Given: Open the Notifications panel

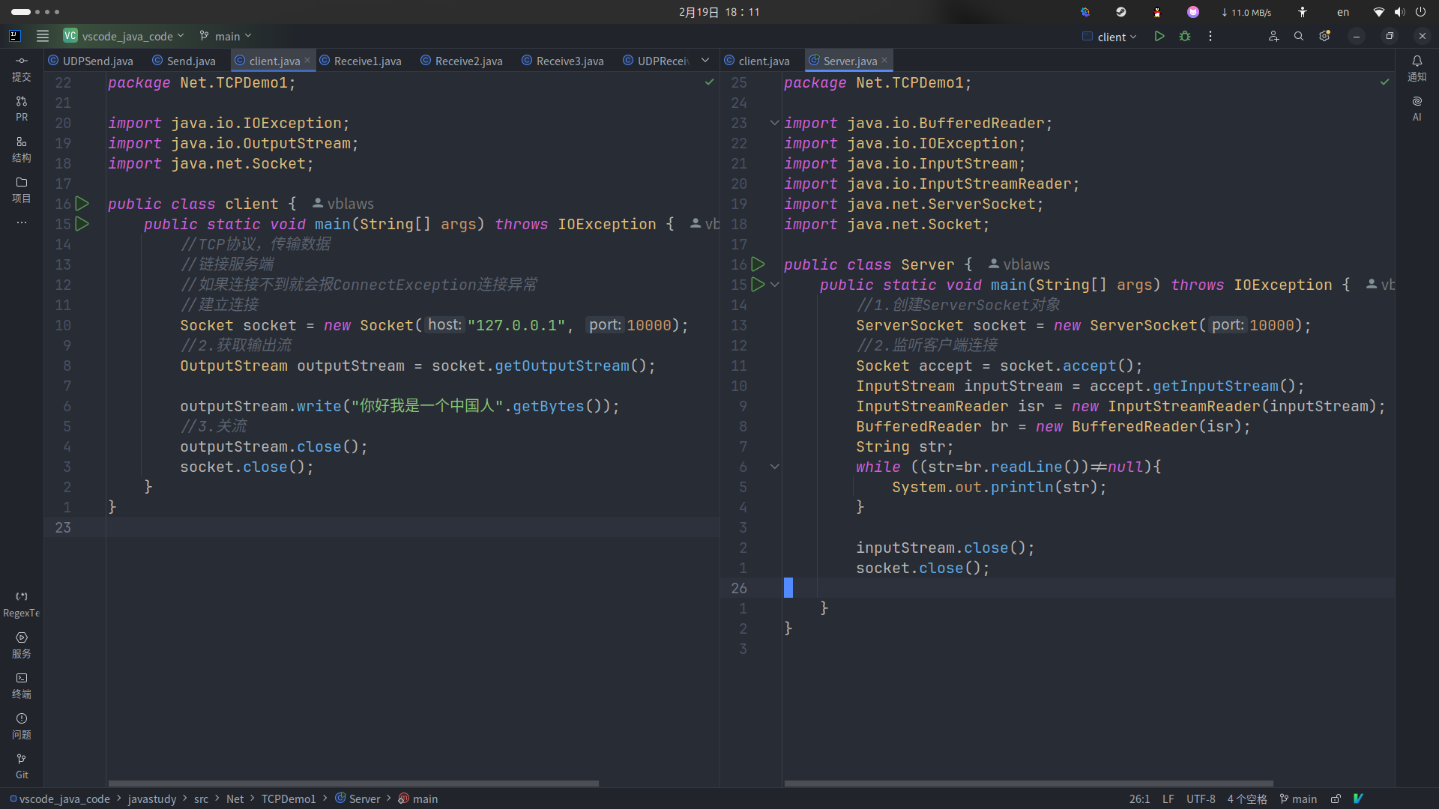Looking at the screenshot, I should [x=1417, y=68].
